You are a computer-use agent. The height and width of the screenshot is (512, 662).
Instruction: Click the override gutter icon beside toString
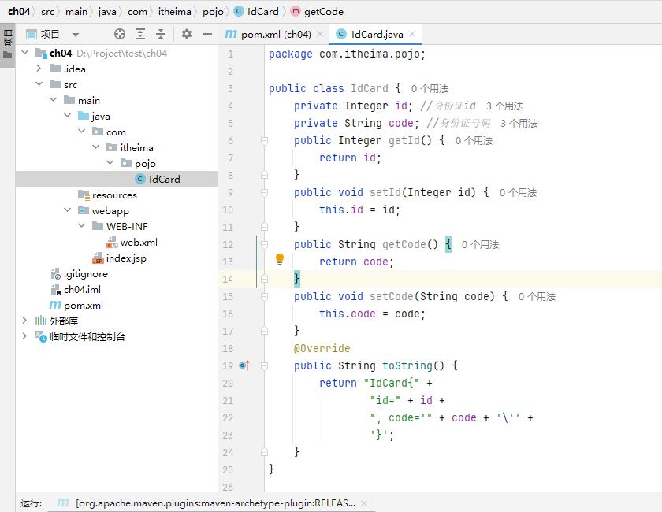[244, 365]
